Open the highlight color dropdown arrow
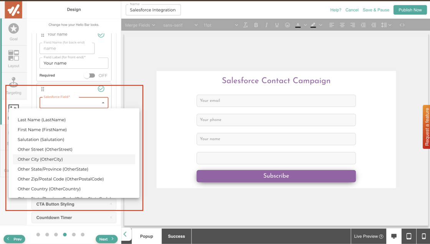This screenshot has height=244, width=430. (x=321, y=25)
